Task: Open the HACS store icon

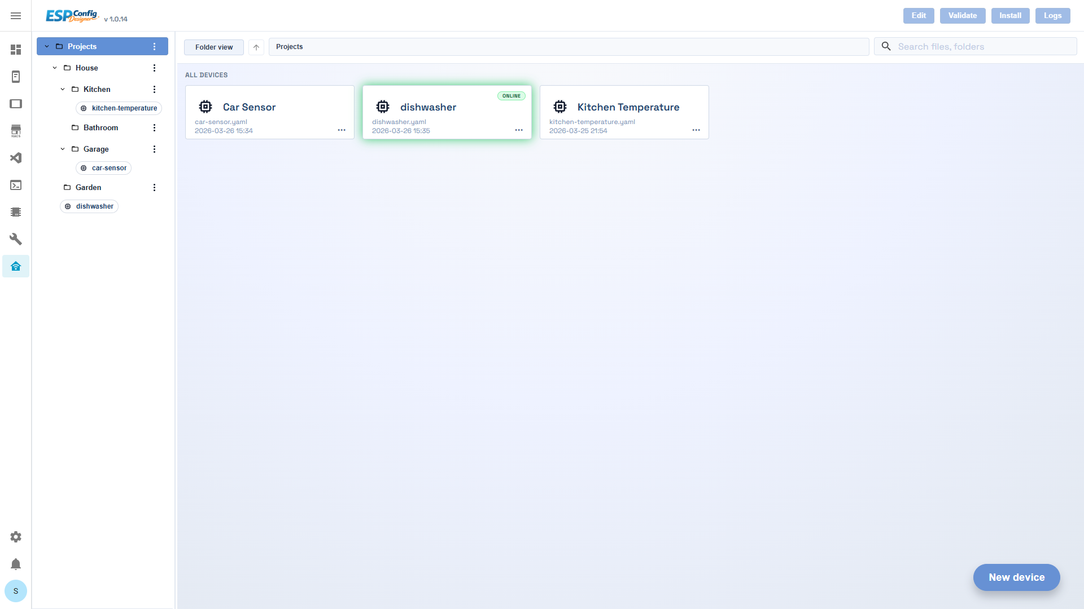Action: click(x=16, y=131)
